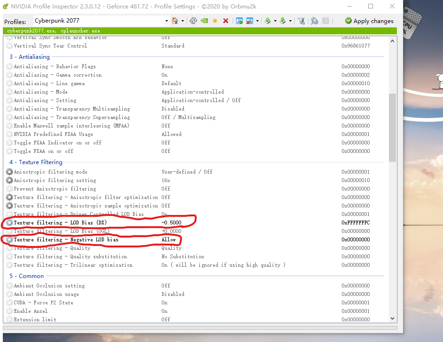Screen dimensions: 443x342
Task: Select the 'Ambient Occlusion usage' setting
Action: (x=47, y=294)
